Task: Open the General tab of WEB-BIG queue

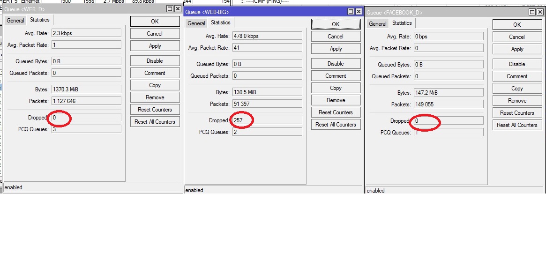Action: [196, 23]
